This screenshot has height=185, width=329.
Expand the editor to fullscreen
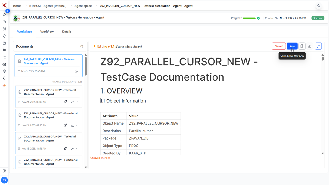click(x=318, y=46)
